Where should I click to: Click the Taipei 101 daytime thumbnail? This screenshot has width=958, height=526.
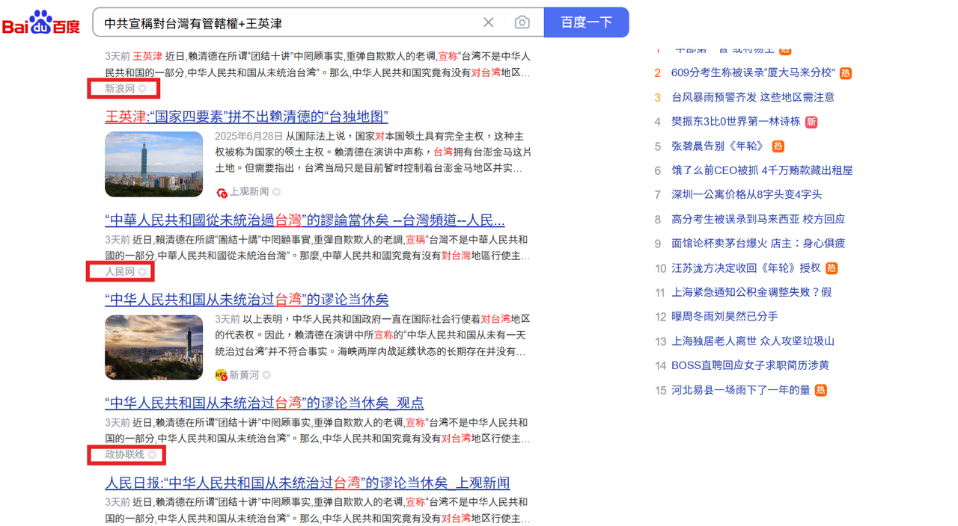coord(153,164)
